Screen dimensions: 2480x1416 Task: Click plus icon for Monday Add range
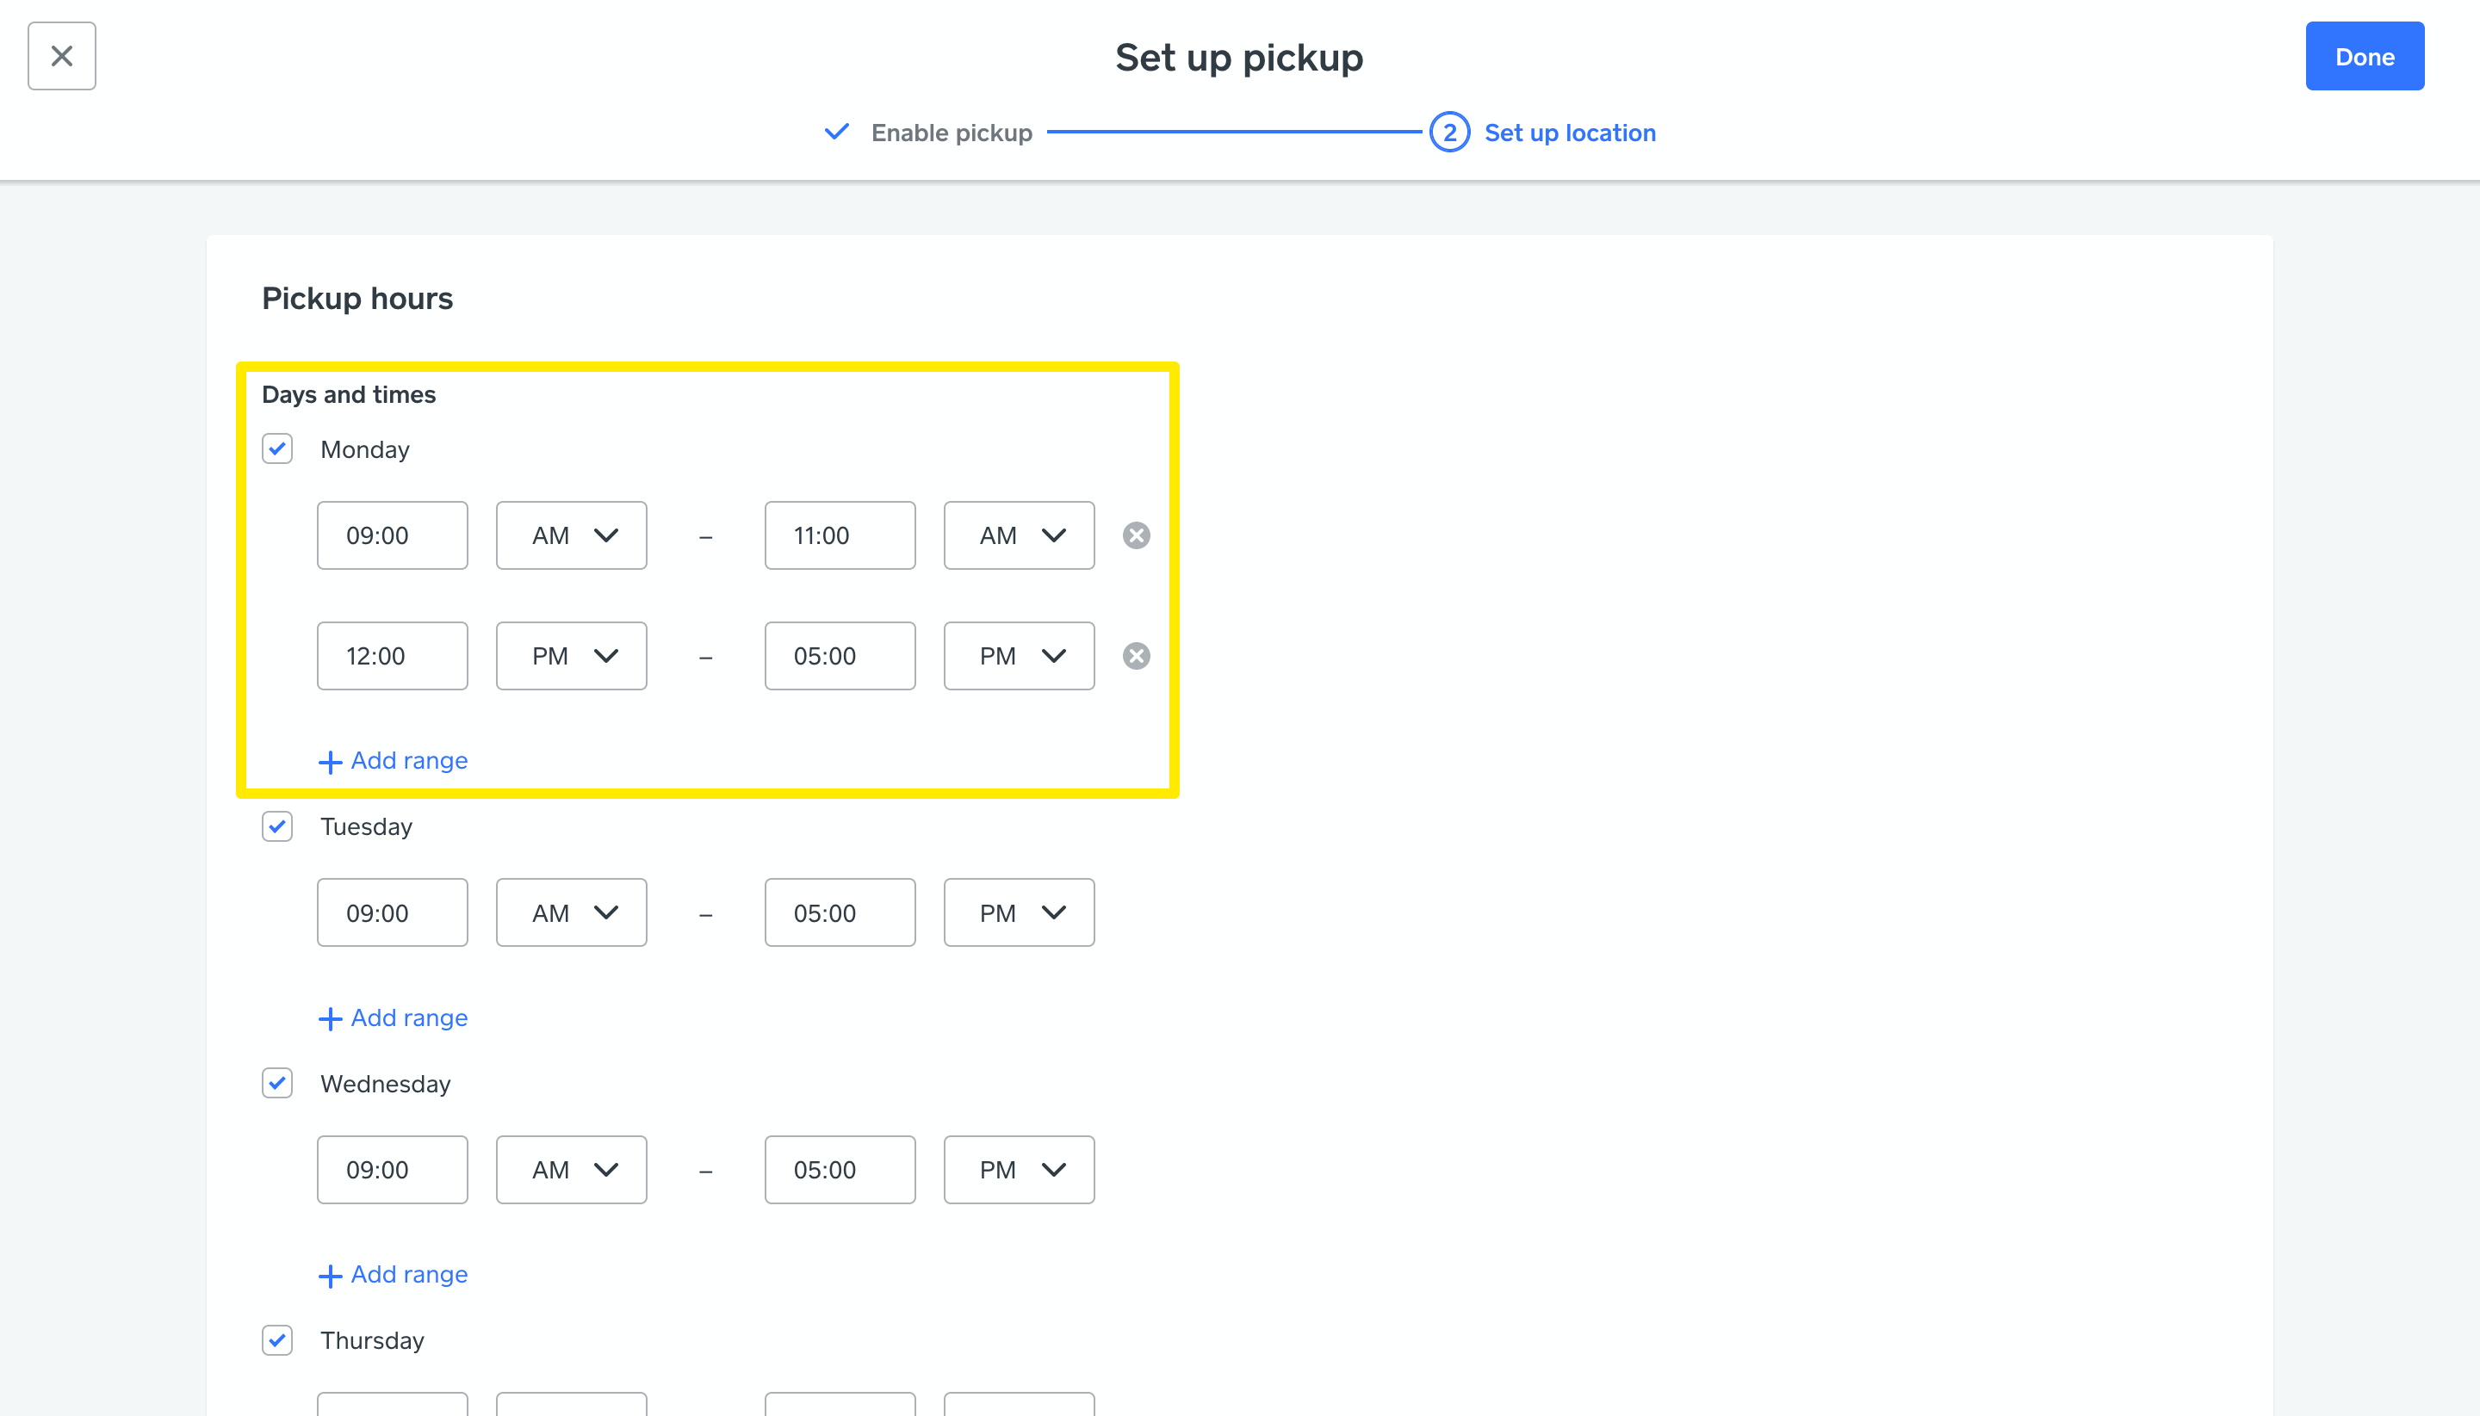[330, 762]
